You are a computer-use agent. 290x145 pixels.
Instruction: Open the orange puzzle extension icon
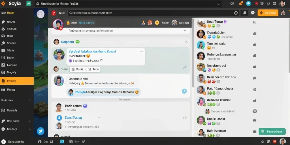pyautogui.click(x=241, y=3)
